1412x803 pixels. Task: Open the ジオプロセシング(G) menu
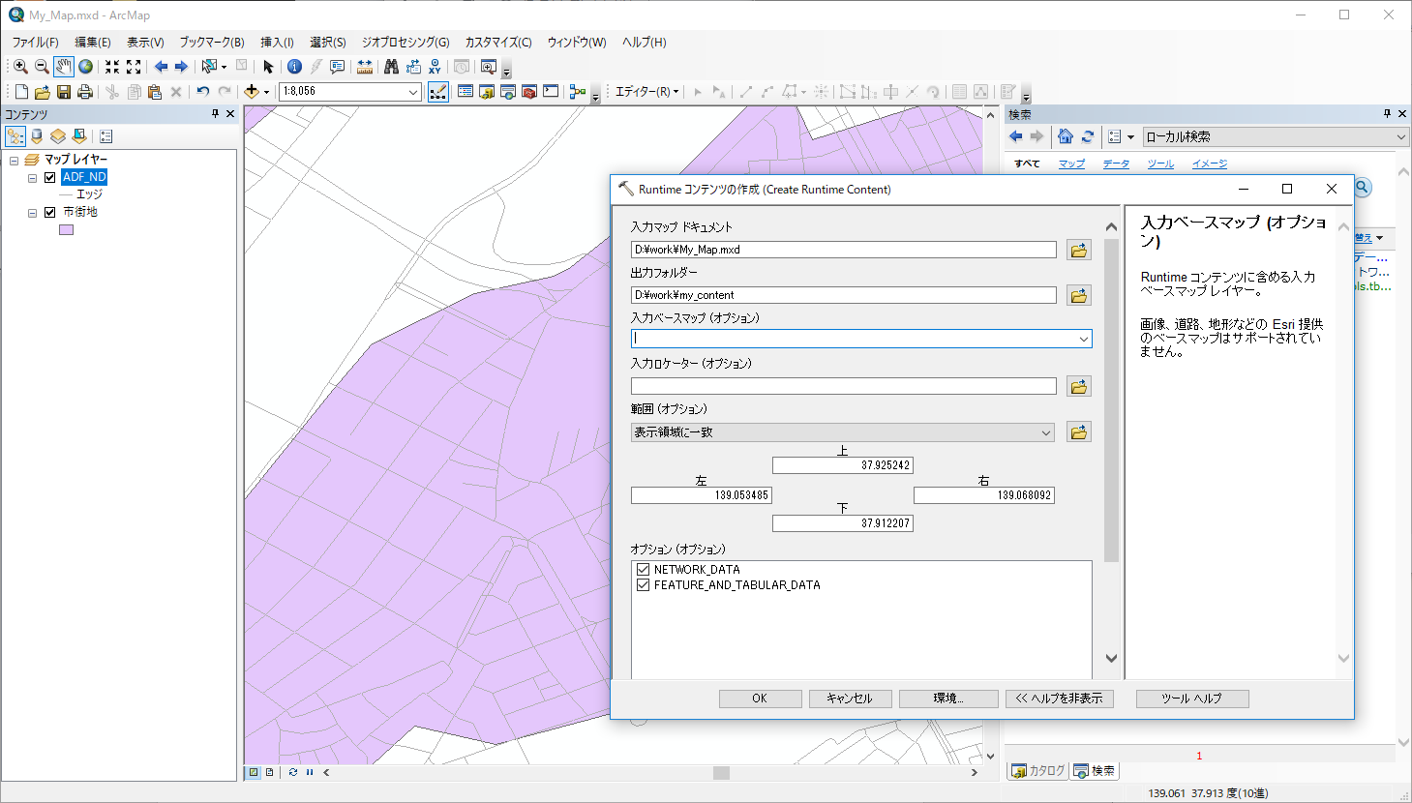point(406,42)
